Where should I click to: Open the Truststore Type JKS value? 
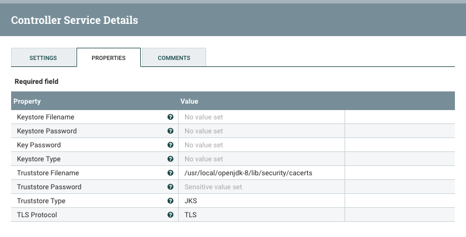point(262,201)
